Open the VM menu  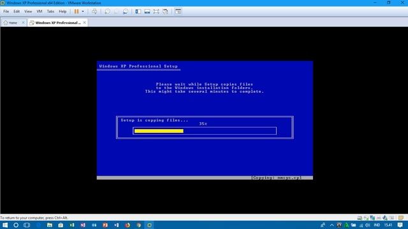40,11
